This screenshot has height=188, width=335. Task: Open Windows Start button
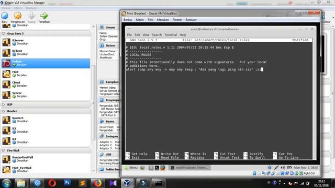coord(6,183)
